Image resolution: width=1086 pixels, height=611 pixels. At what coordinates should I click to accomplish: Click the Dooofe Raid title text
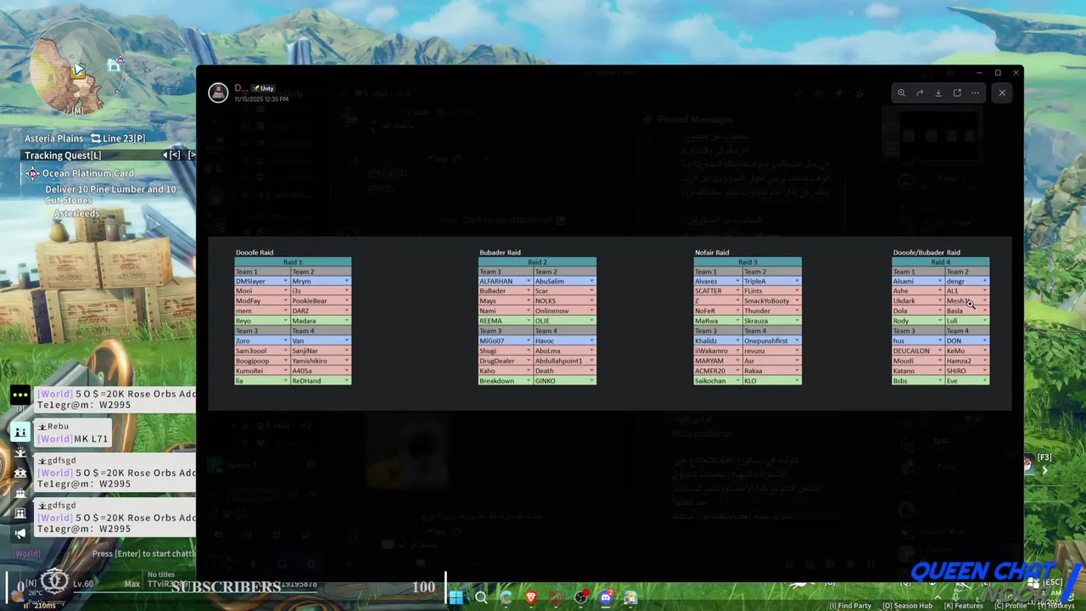255,252
